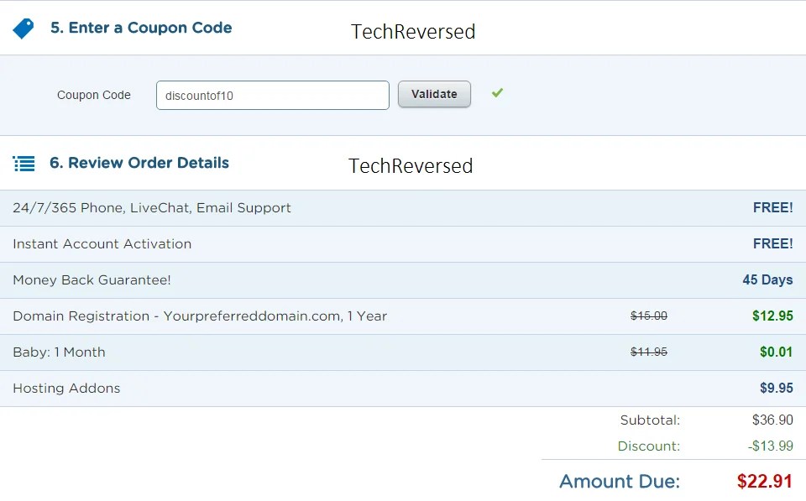Click the Review Order list icon
The image size is (806, 501).
pos(24,164)
